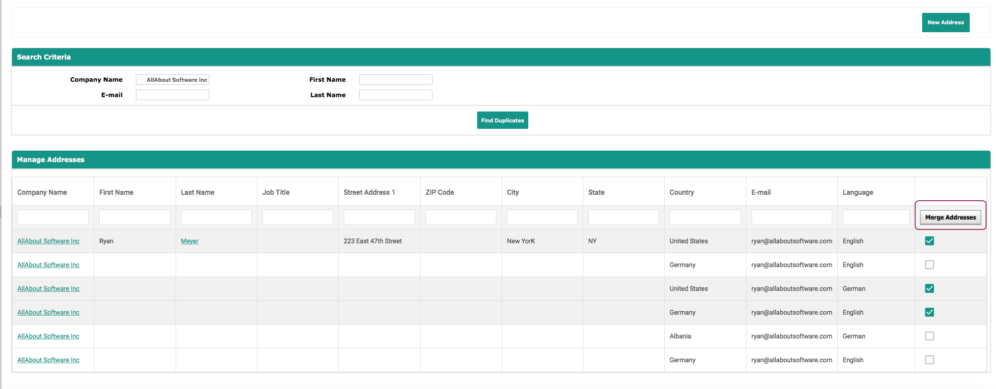Open the Meyer last name link
The image size is (996, 389).
(x=189, y=241)
